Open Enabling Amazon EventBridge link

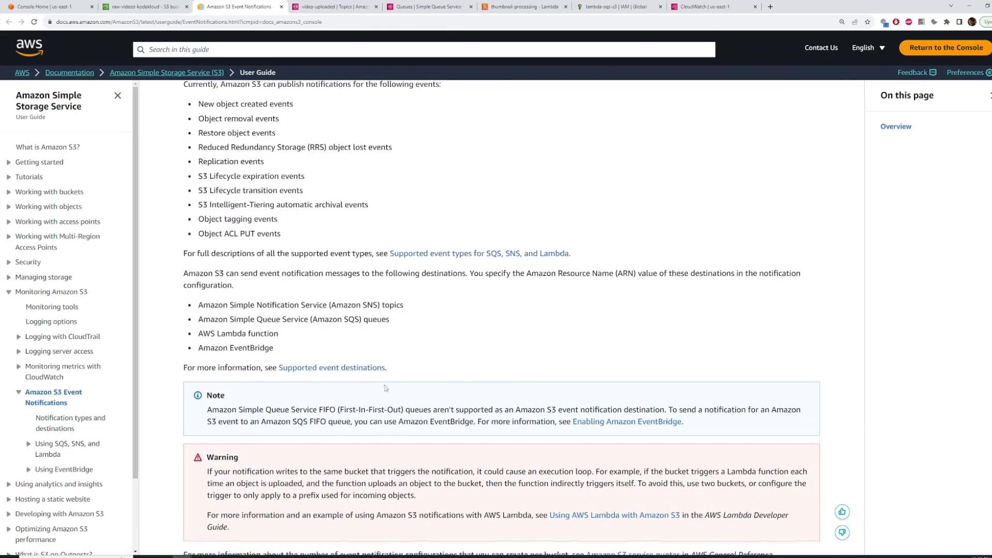point(627,422)
